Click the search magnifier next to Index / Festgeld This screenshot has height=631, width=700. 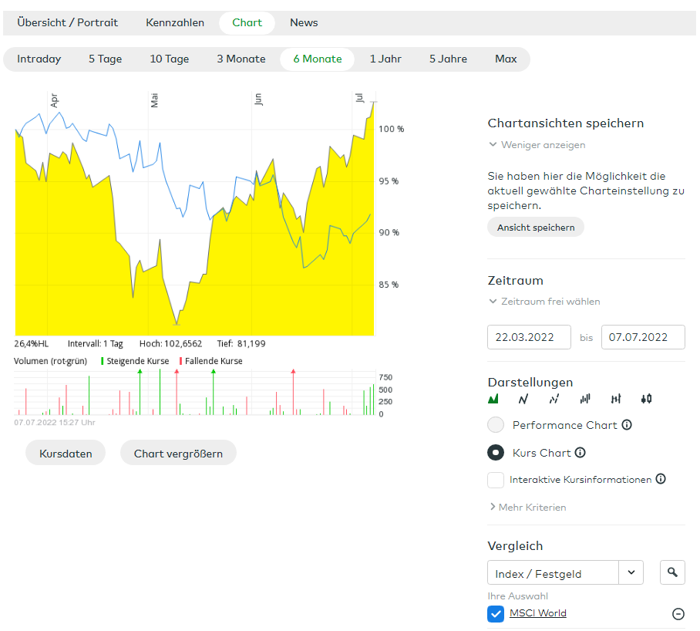click(672, 572)
